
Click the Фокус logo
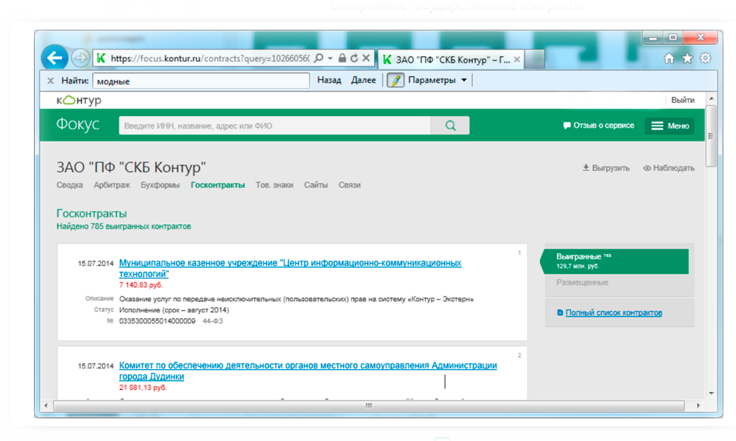coord(78,125)
